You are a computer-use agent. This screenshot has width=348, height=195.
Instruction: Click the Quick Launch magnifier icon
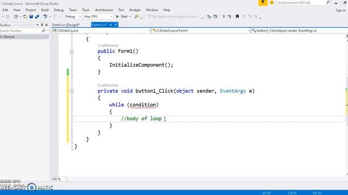[x=328, y=3]
